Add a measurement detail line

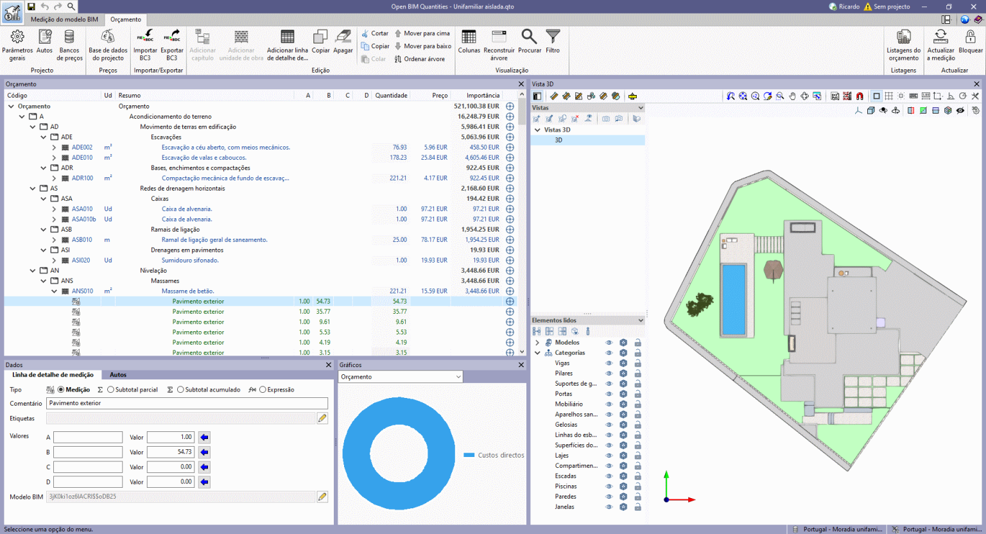[288, 45]
